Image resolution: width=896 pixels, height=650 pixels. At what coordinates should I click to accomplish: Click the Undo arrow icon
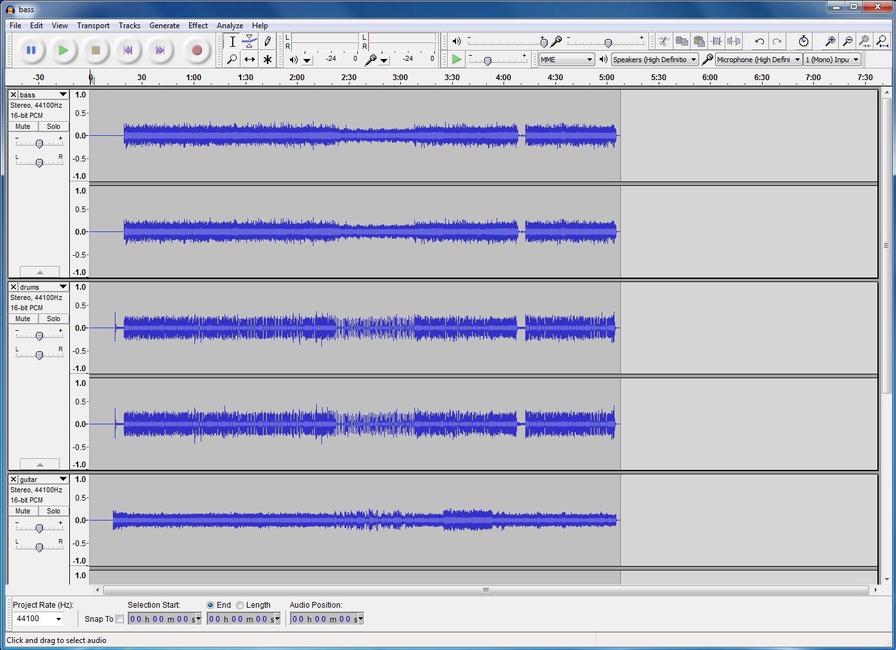click(759, 42)
